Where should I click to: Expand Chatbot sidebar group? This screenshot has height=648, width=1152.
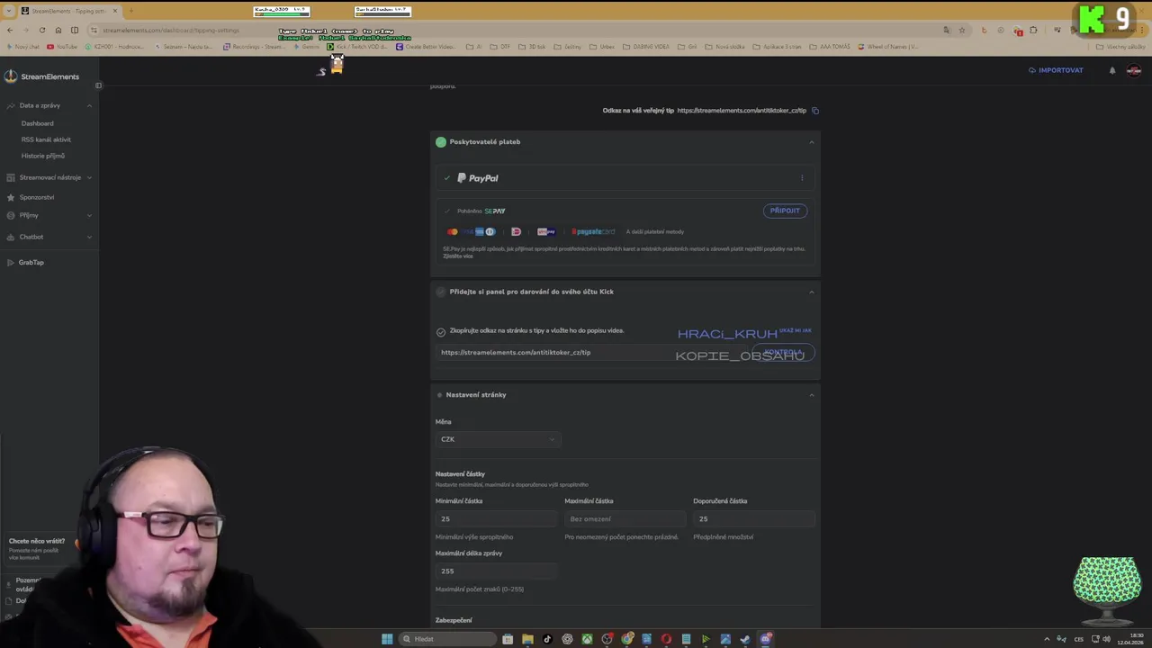89,237
